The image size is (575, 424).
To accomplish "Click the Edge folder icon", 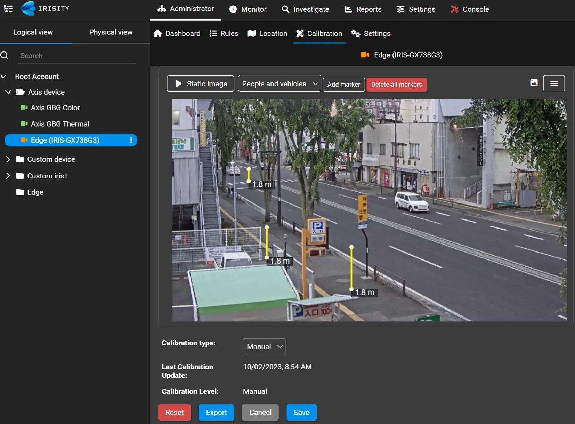I will coord(20,192).
